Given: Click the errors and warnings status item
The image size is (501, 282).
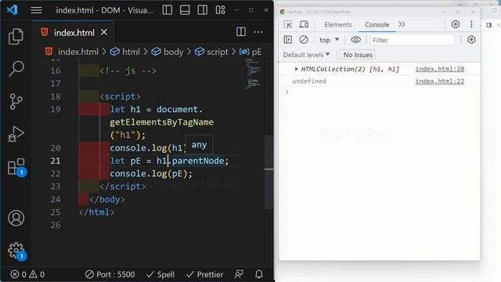Looking at the screenshot, I should click(27, 274).
